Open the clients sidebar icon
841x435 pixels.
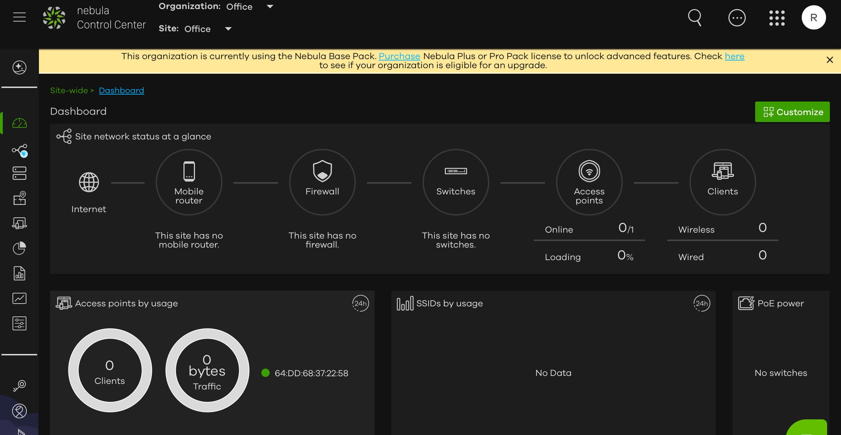(19, 223)
